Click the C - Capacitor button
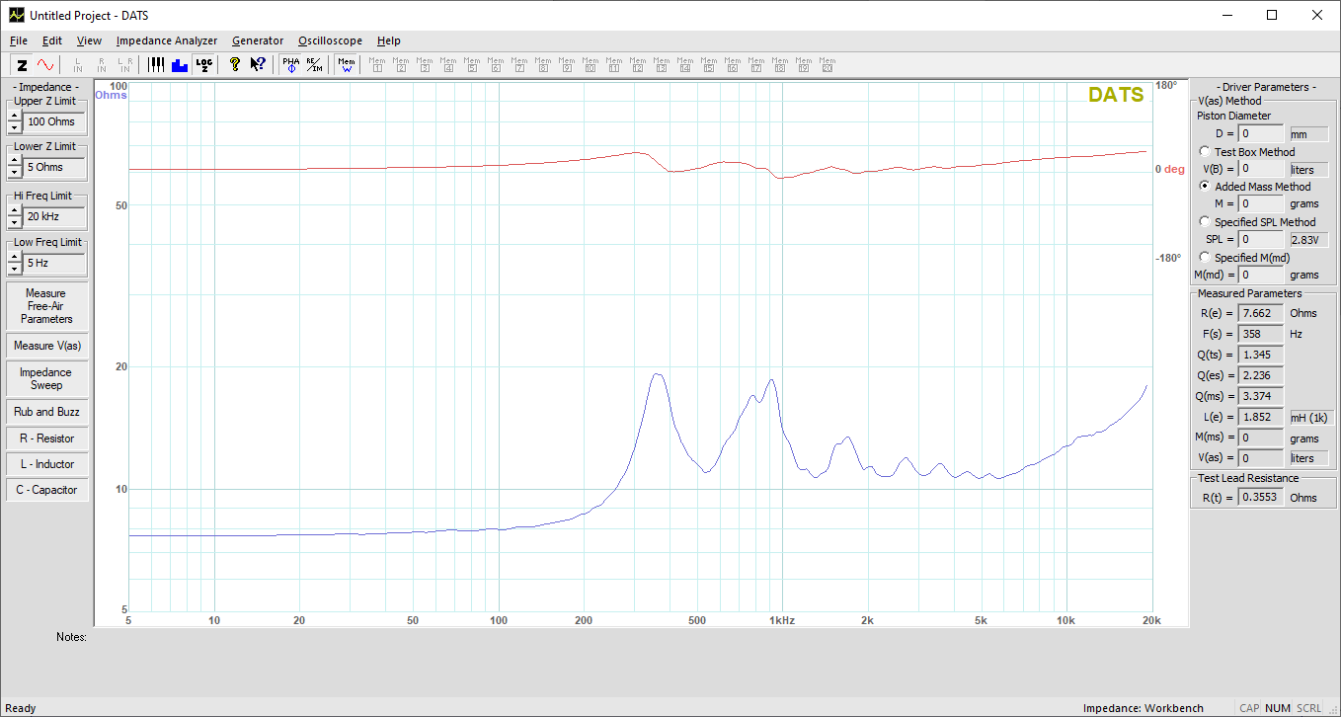1341x717 pixels. pos(46,490)
